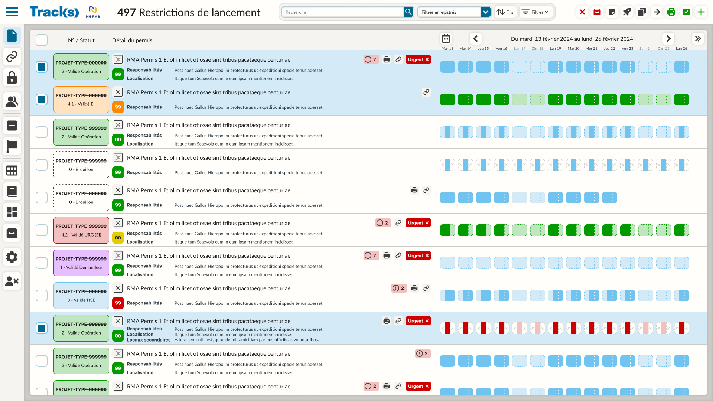Click the Mar 13 cell in first row timeline
Image resolution: width=713 pixels, height=401 pixels.
point(447,67)
